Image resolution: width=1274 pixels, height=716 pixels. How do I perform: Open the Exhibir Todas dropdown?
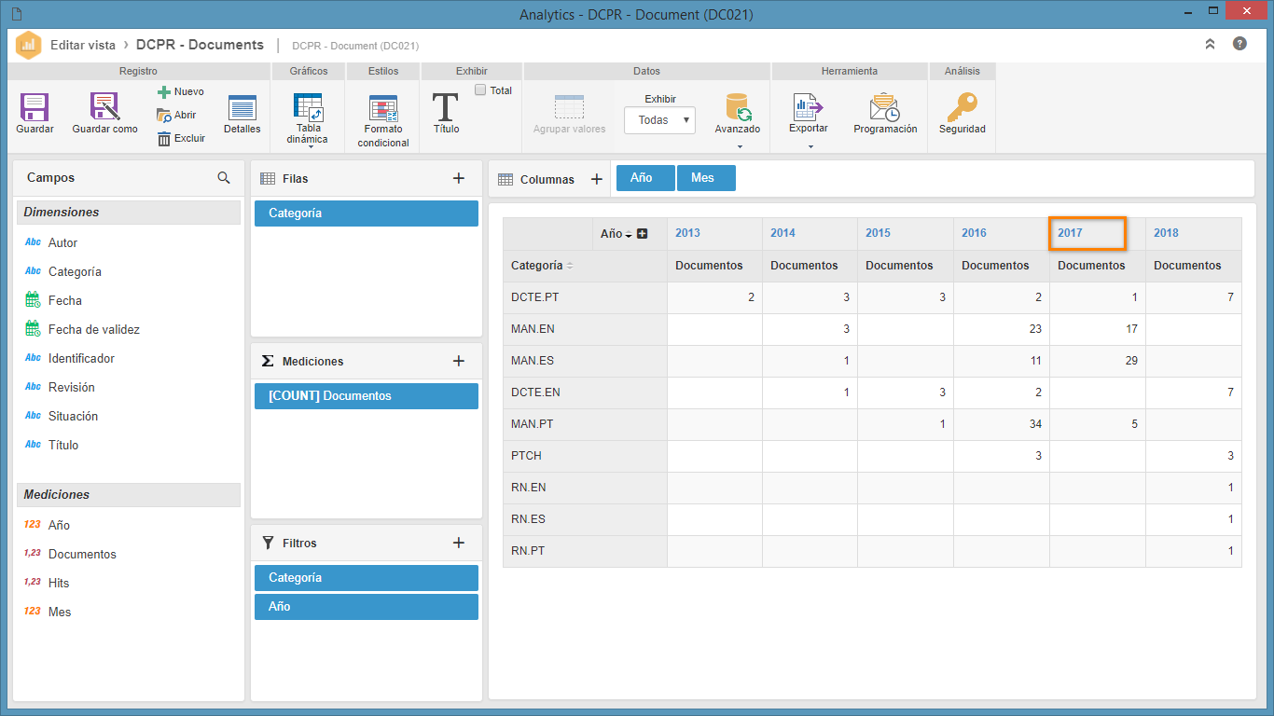660,120
